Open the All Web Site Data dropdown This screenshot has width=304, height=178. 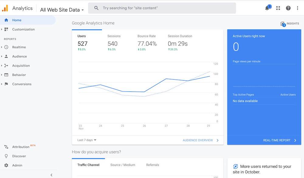pyautogui.click(x=62, y=10)
